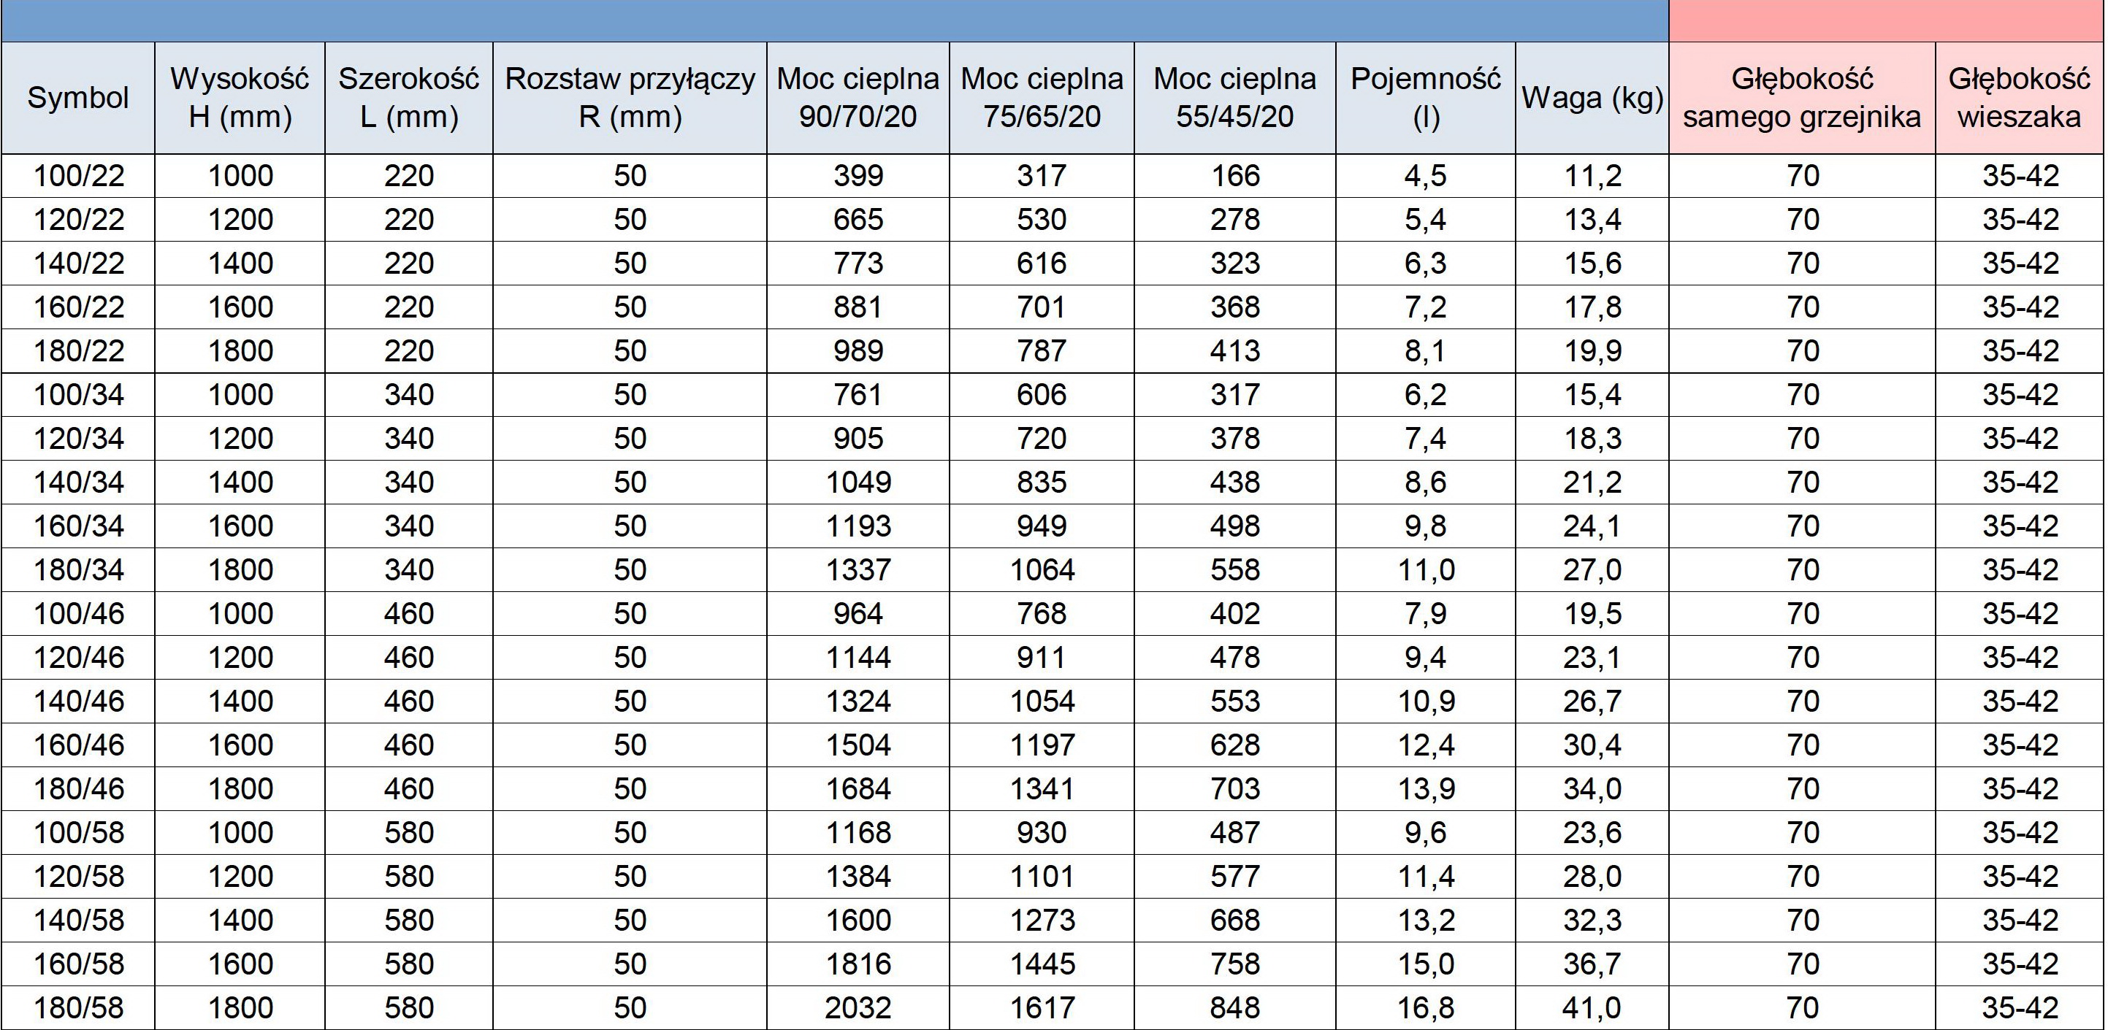Select the 160/46 symbol cell
The image size is (2108, 1030).
coord(77,745)
